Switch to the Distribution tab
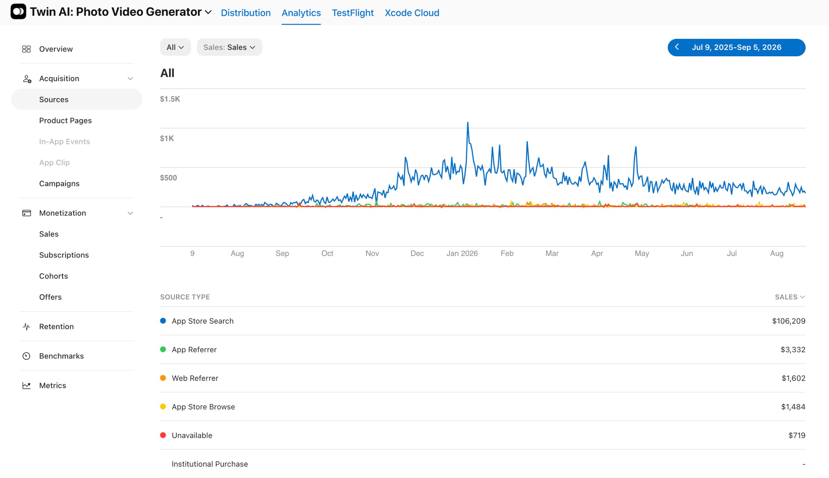 tap(246, 13)
